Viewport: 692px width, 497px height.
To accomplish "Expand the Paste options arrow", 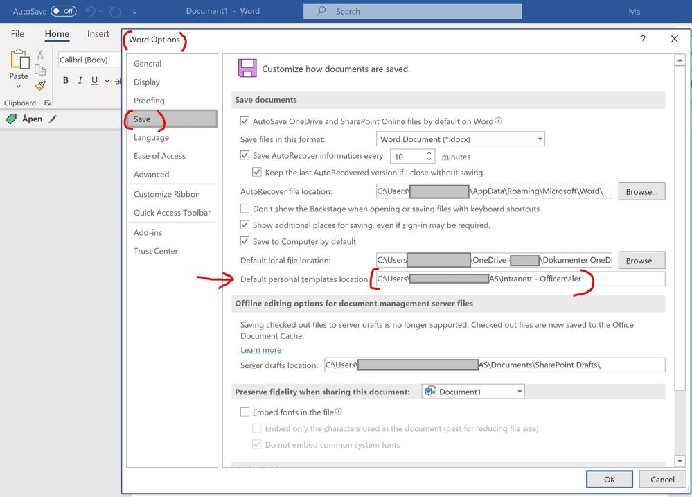I will [x=19, y=86].
